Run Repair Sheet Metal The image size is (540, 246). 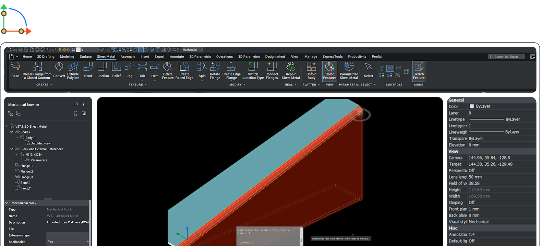pyautogui.click(x=291, y=71)
